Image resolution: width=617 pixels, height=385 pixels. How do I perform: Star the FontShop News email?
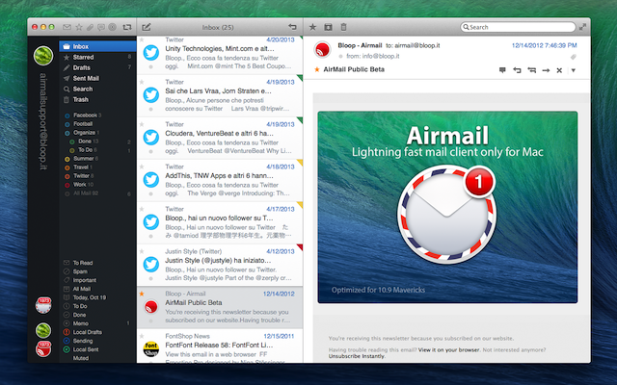pos(142,336)
